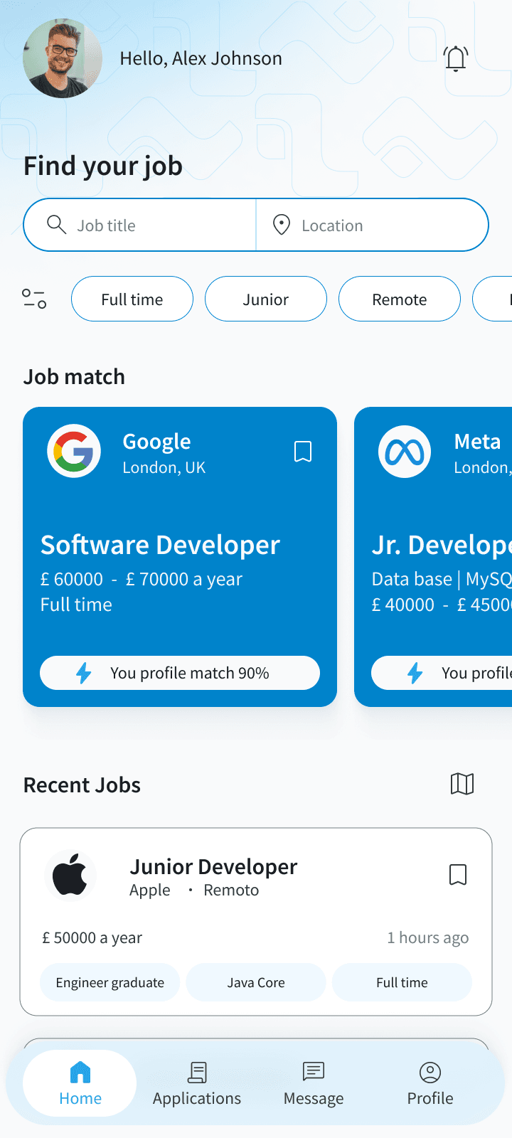Toggle the Junior filter chip
This screenshot has width=512, height=1138.
click(265, 299)
